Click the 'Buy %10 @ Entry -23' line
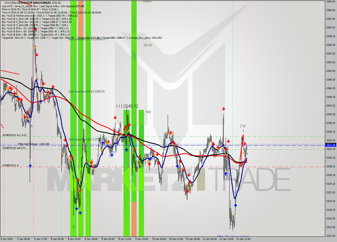This screenshot has width=337, height=242. 35,28
